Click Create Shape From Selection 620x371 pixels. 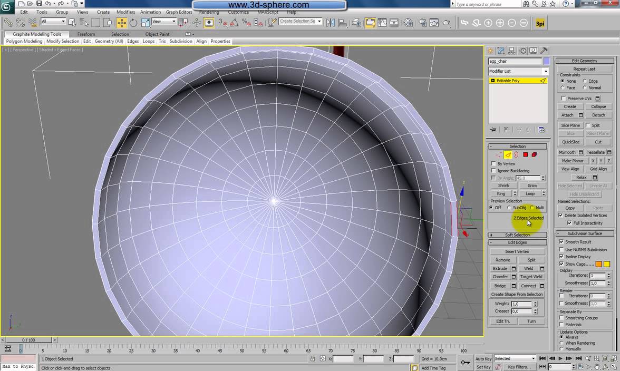click(517, 295)
